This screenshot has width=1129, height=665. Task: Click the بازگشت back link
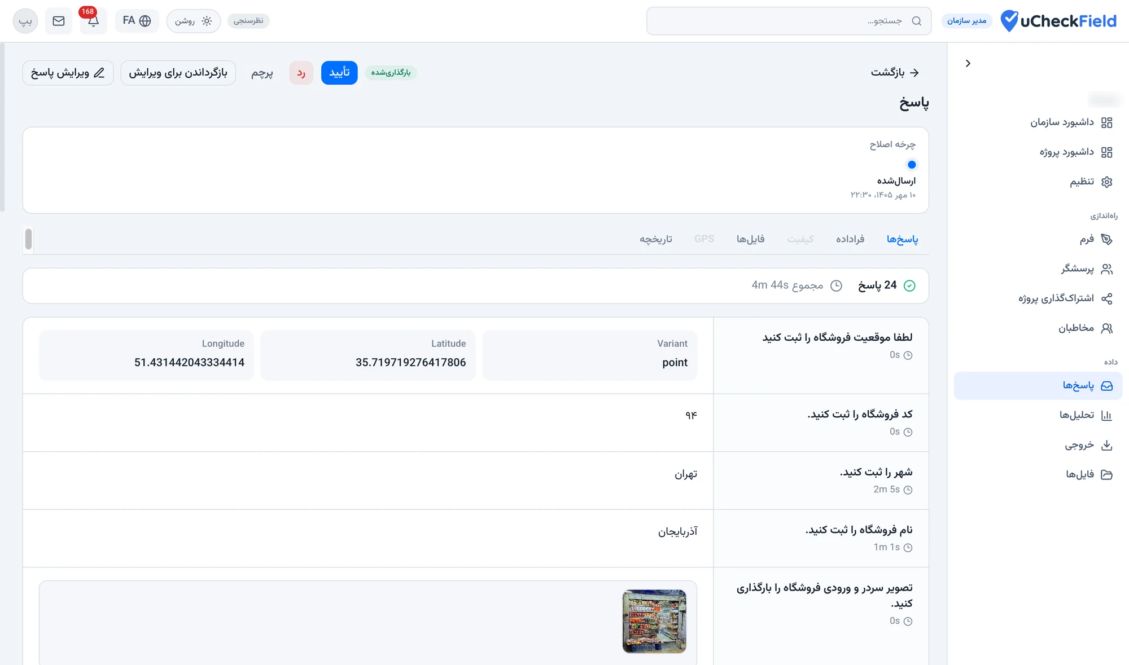pyautogui.click(x=895, y=73)
